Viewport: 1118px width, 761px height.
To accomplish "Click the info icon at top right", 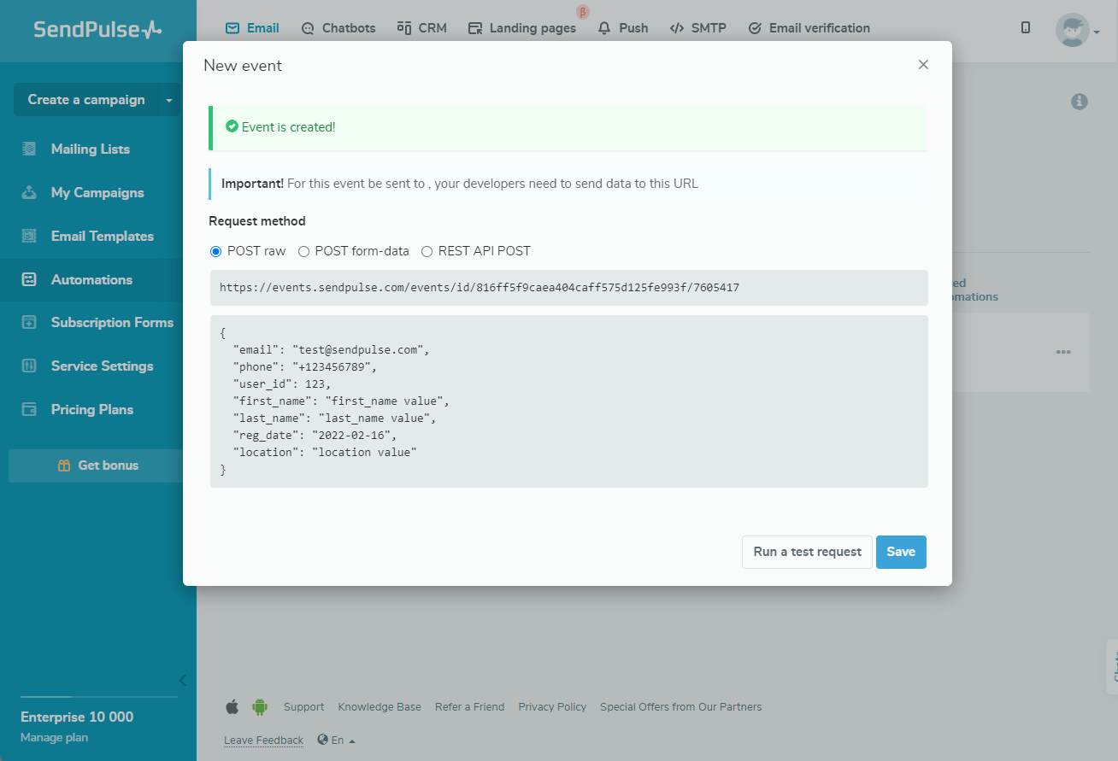I will [x=1080, y=102].
